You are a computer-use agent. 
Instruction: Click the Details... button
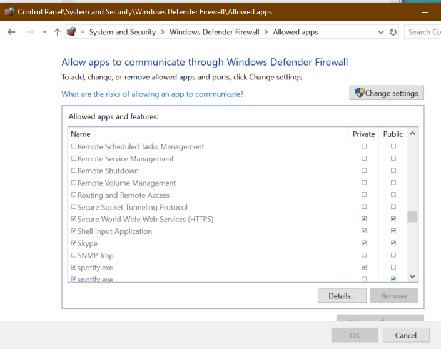pyautogui.click(x=342, y=296)
